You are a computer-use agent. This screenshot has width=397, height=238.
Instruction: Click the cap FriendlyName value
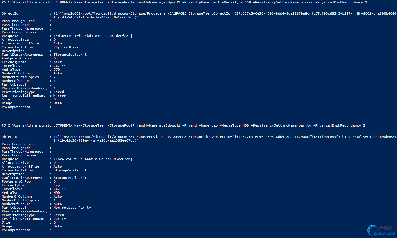point(57,185)
